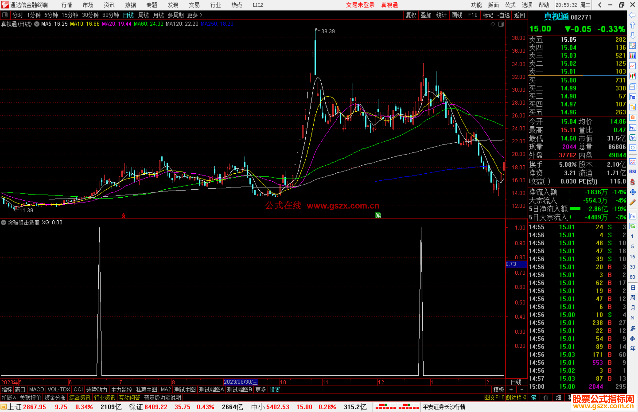Select the pencil drawing tool icon
The height and width of the screenshot is (412, 638).
[632, 203]
